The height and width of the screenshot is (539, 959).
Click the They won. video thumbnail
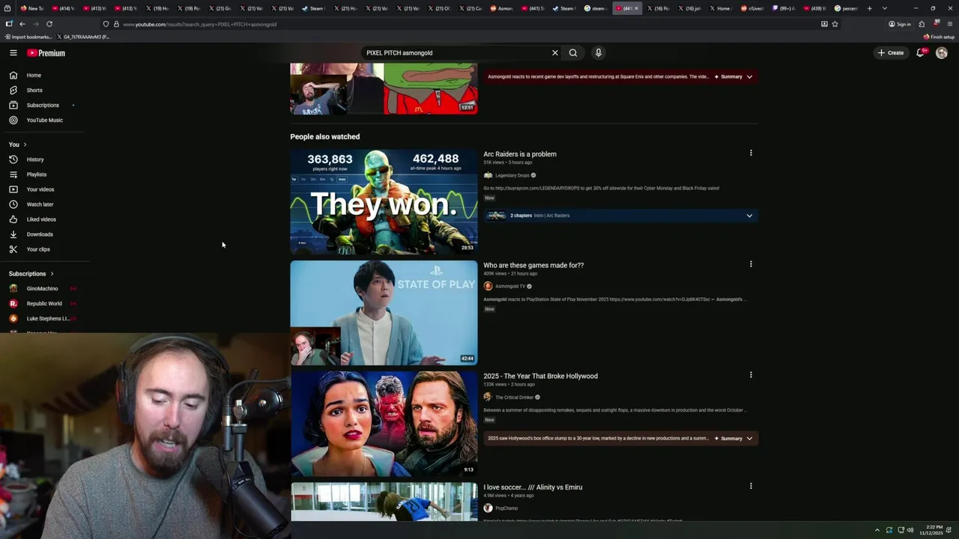pos(384,202)
